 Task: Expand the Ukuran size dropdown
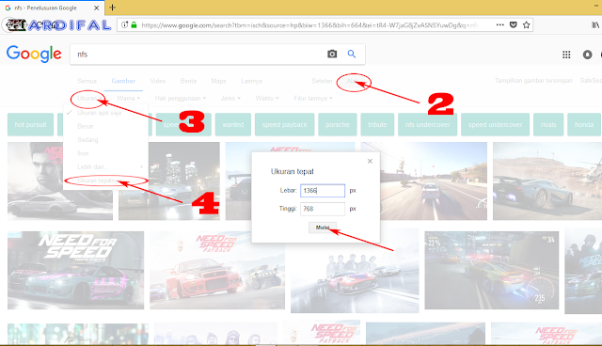[89, 98]
